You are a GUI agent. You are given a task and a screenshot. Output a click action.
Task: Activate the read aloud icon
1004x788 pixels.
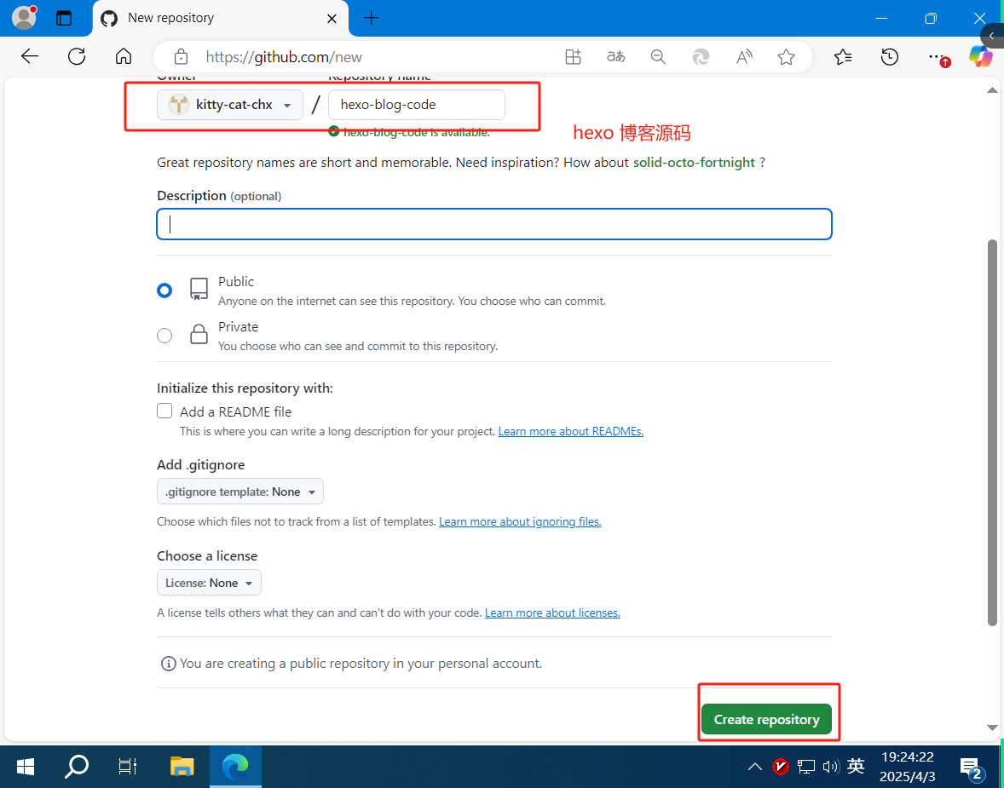[x=744, y=57]
